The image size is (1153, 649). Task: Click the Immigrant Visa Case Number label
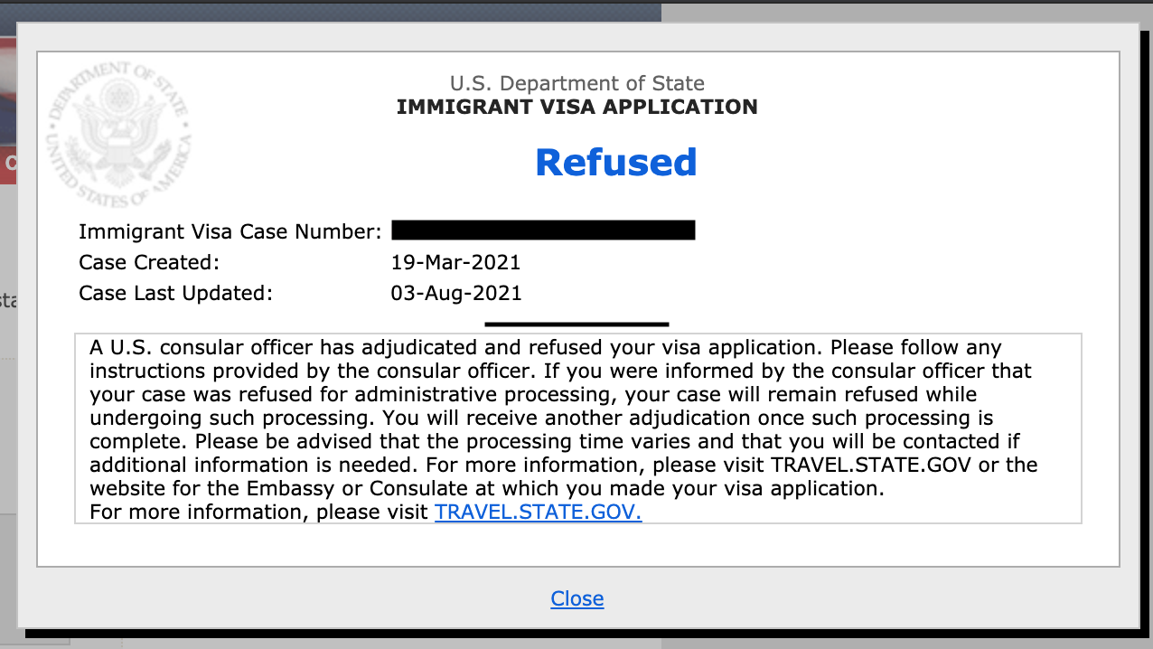tap(230, 231)
